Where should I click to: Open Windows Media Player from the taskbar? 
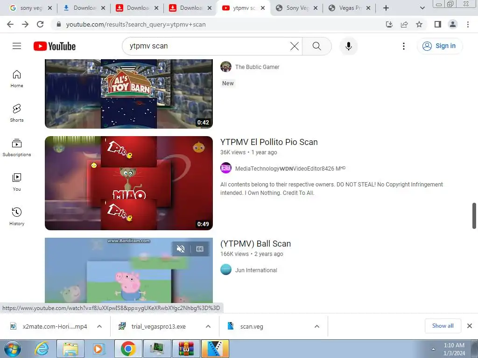[x=99, y=349]
